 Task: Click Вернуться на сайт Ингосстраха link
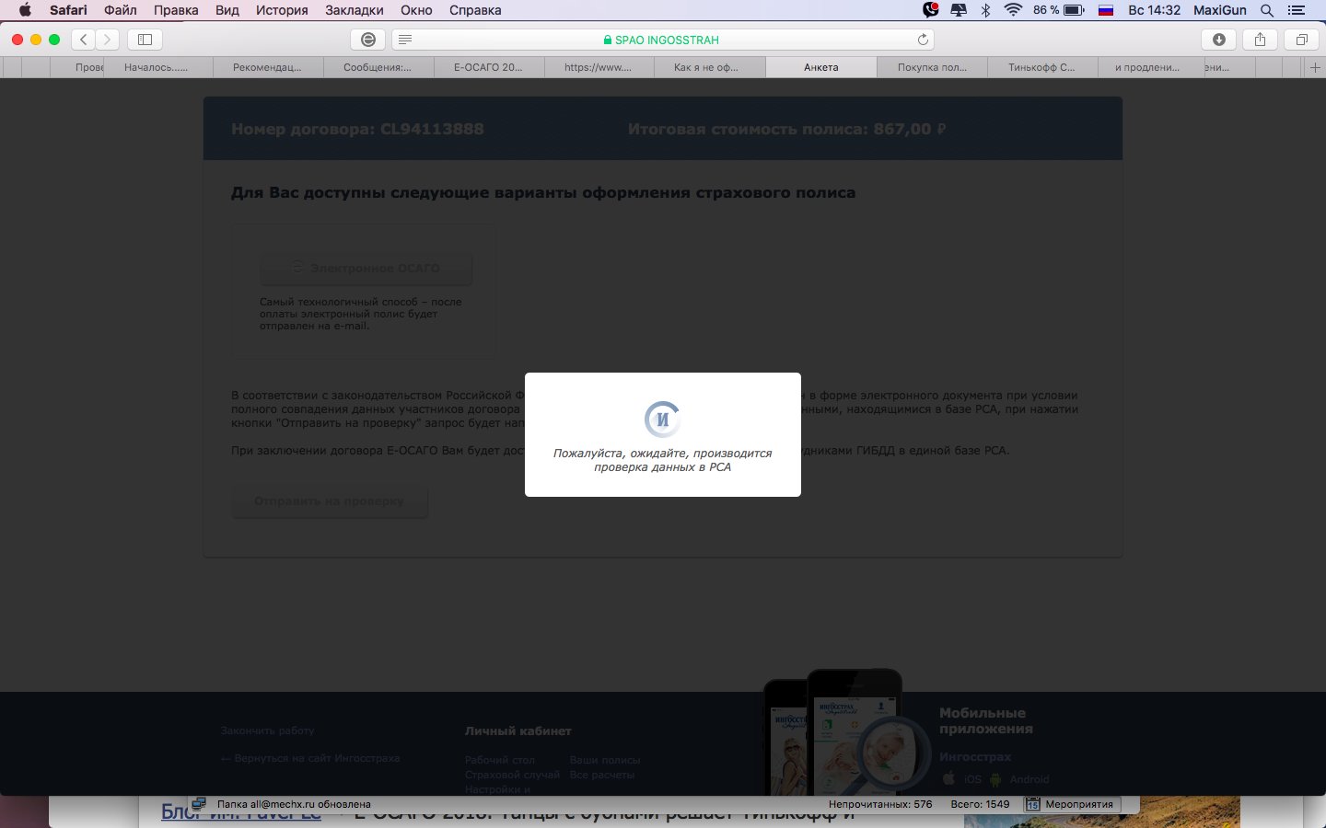309,758
